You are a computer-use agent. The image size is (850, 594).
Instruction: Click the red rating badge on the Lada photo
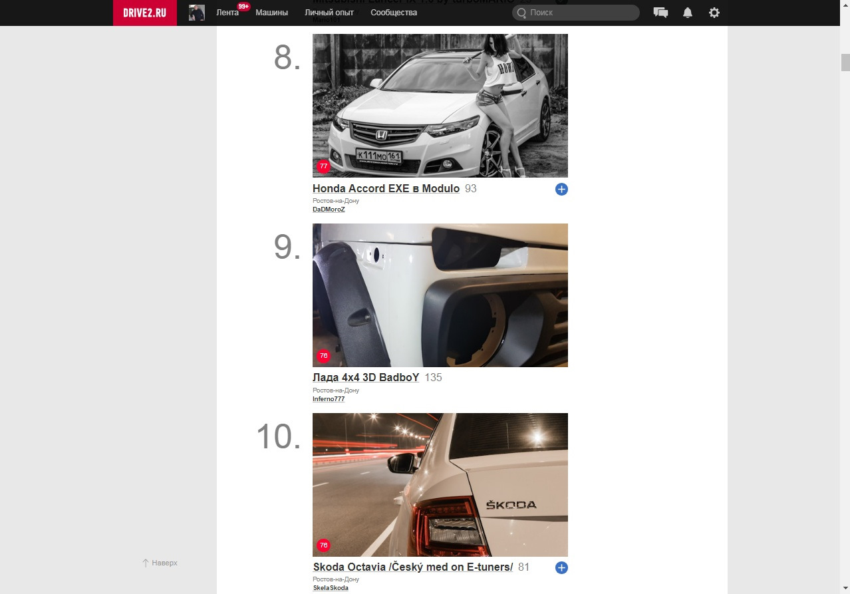coord(323,356)
